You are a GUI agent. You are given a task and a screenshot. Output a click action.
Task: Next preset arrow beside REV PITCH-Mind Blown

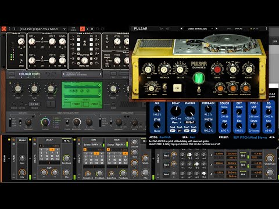click(274, 137)
